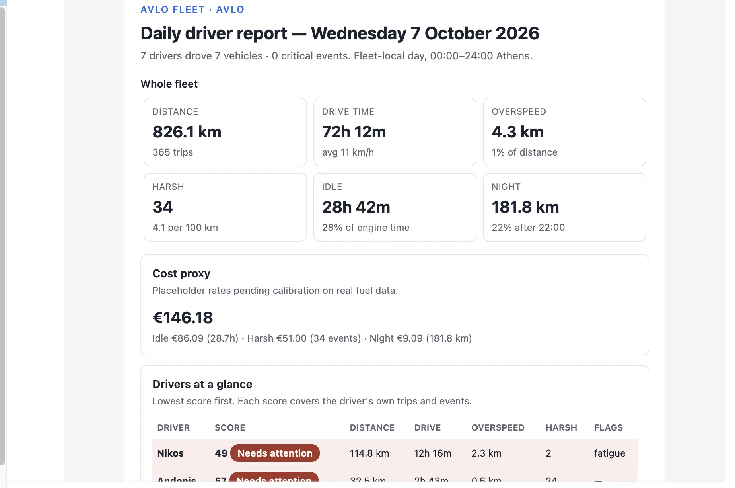735x488 pixels.
Task: Click Nikos's 12h 16m drive cell
Action: (433, 453)
